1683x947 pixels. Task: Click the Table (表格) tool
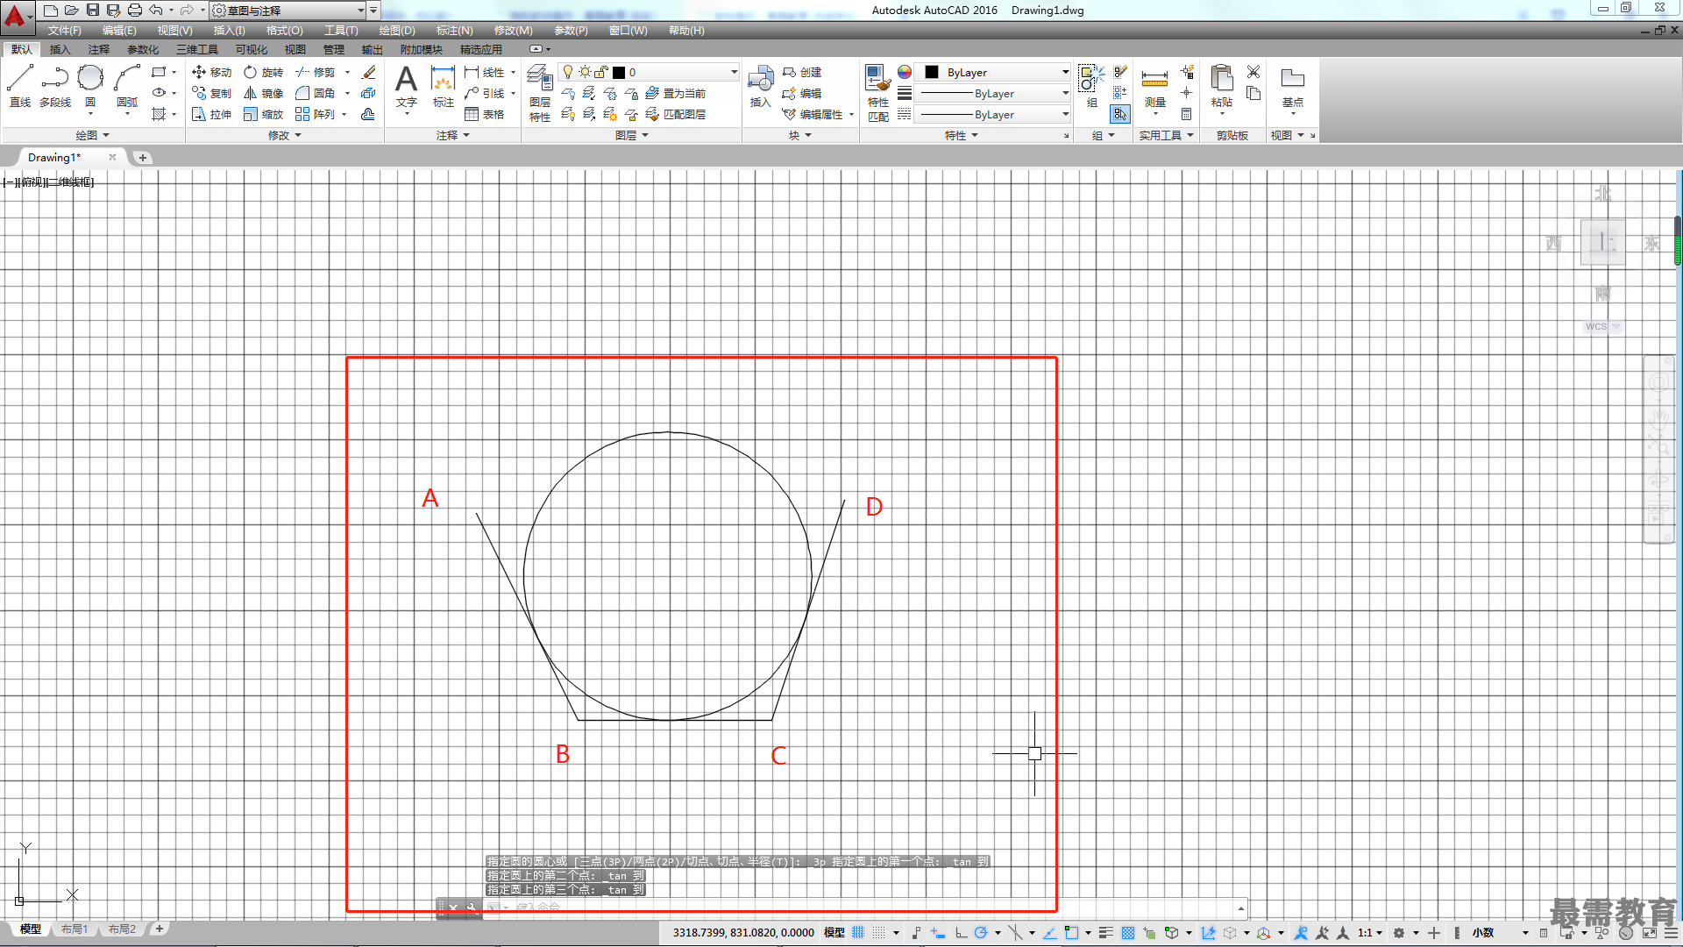pos(485,114)
